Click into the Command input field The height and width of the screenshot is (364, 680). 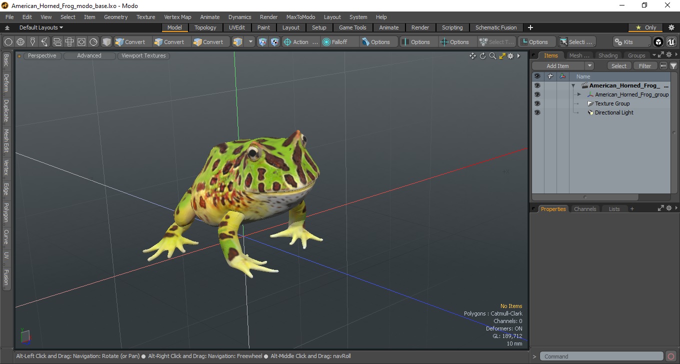click(602, 356)
